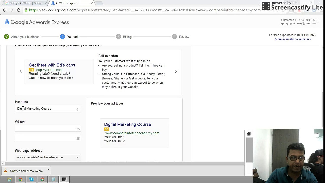
Task: Click the yellow Ad badge in preview
Action: pyautogui.click(x=106, y=129)
